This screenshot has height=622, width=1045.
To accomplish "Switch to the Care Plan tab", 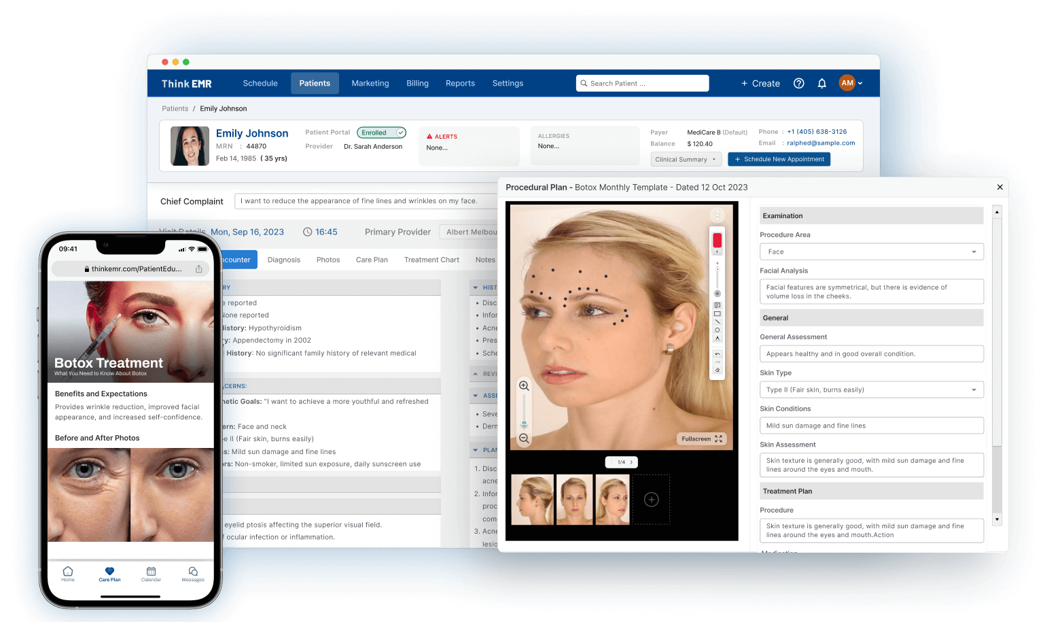I will 372,260.
